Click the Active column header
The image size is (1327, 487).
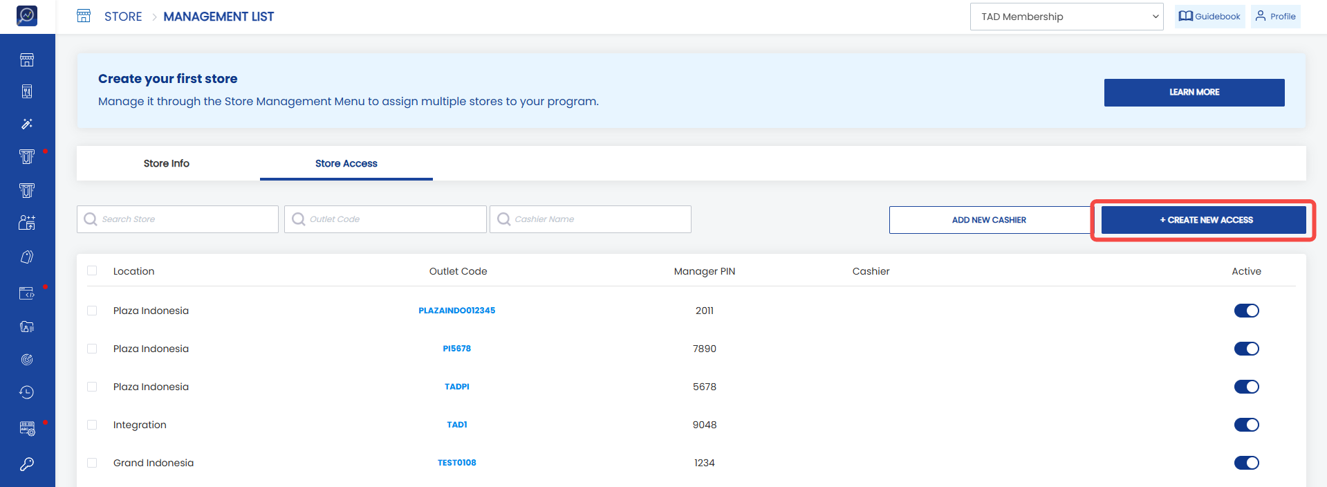click(1246, 271)
